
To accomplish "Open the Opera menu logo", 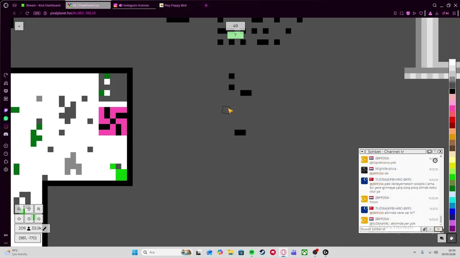I will tap(6, 5).
